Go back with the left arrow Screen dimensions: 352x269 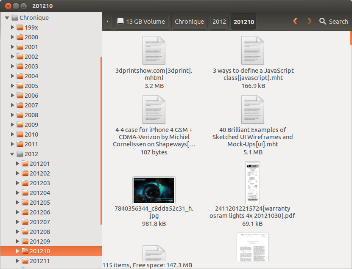pyautogui.click(x=295, y=22)
